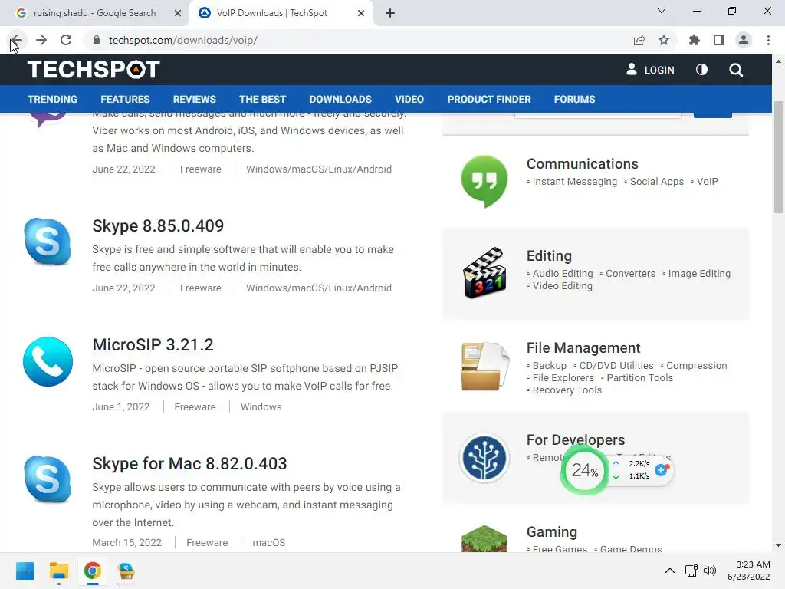Open the Converters subcategory
Viewport: 785px width, 589px height.
(x=630, y=274)
